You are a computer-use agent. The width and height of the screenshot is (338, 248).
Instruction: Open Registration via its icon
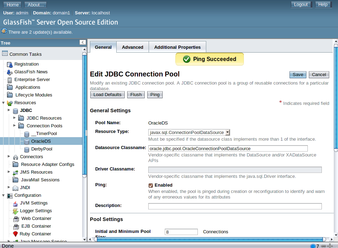pyautogui.click(x=10, y=64)
